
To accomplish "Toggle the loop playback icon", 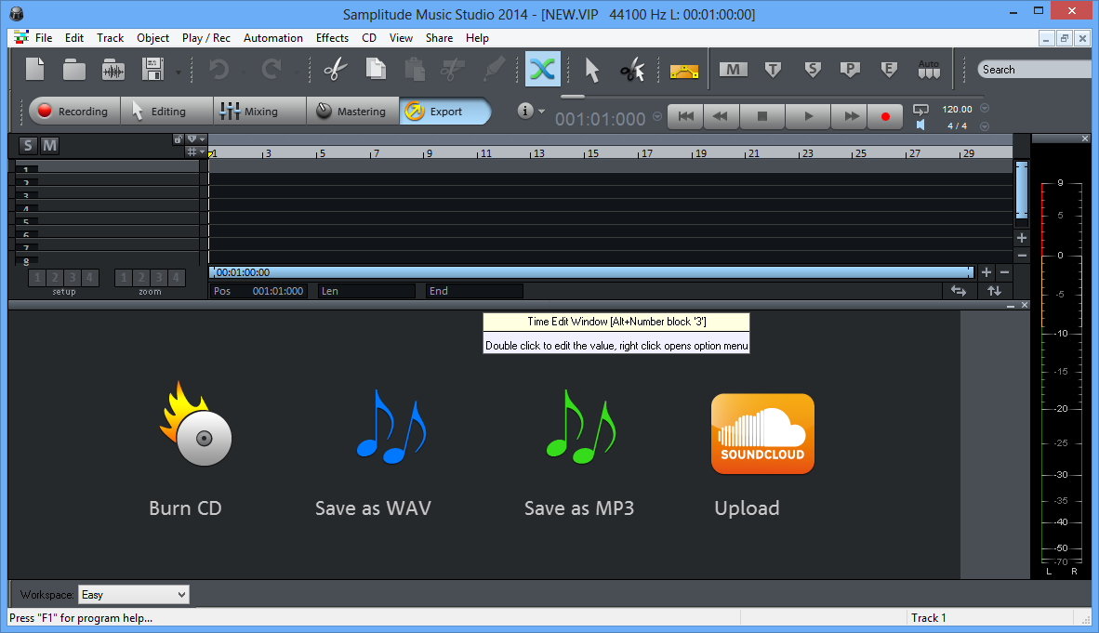I will click(920, 109).
